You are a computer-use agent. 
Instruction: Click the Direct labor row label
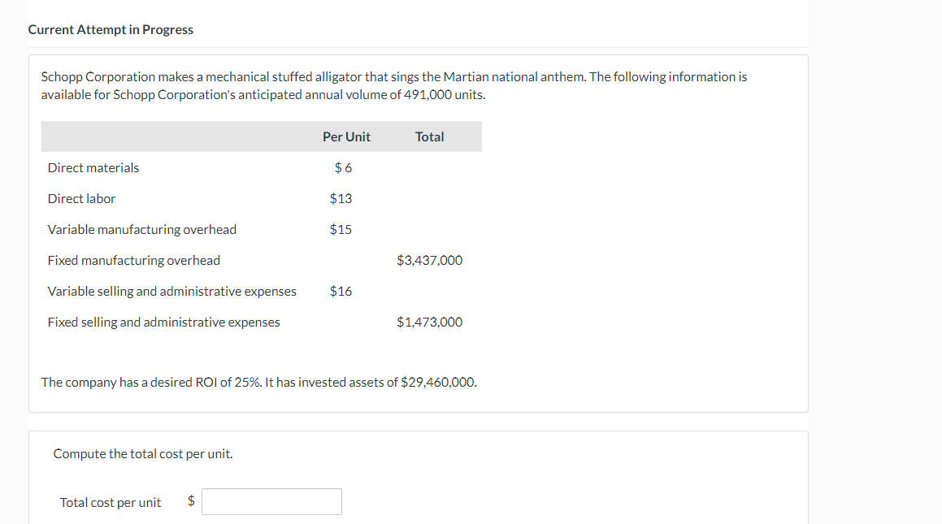(x=81, y=198)
